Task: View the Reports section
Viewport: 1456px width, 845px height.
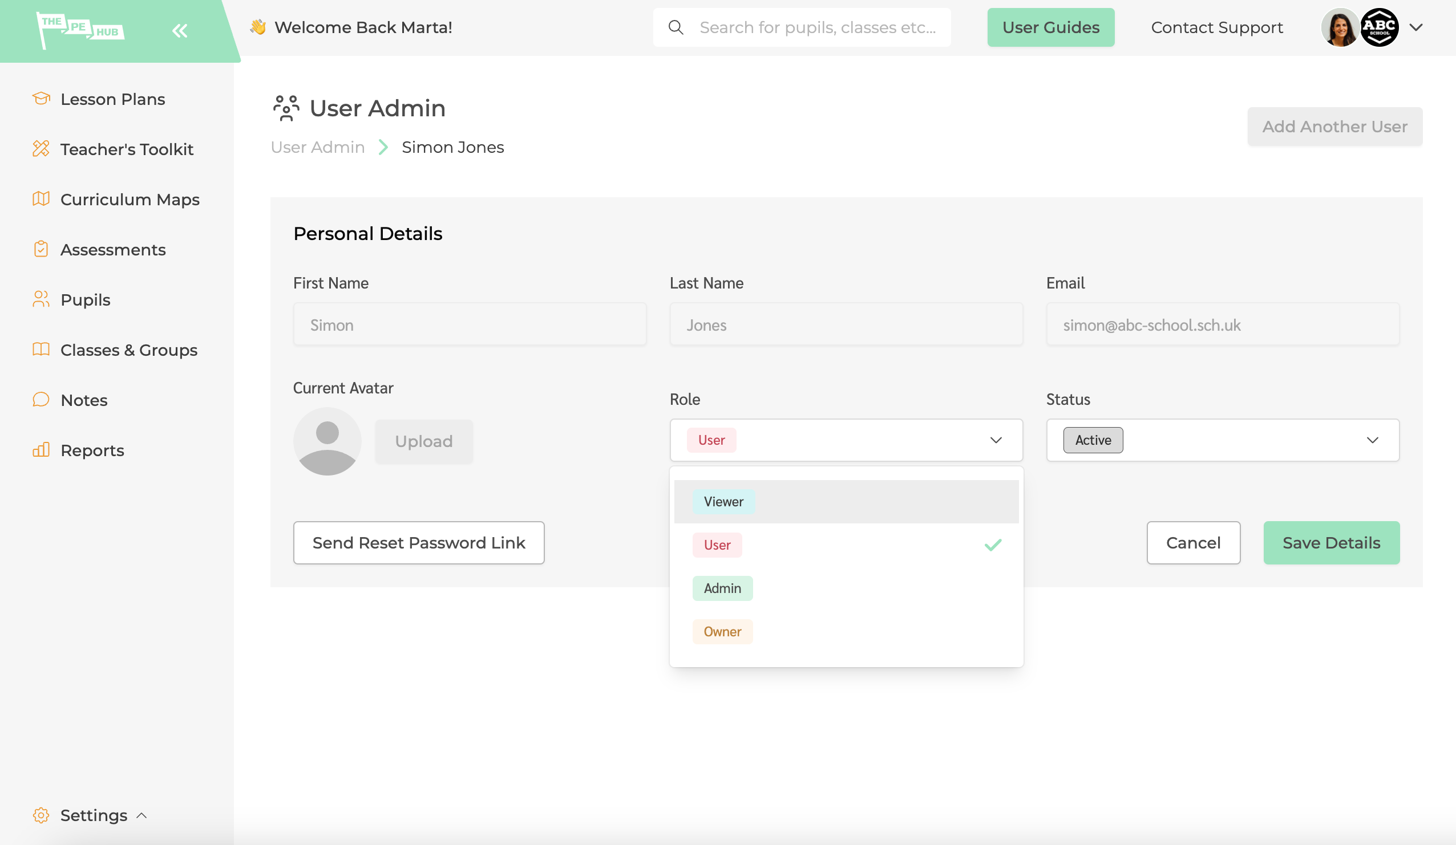Action: click(92, 450)
